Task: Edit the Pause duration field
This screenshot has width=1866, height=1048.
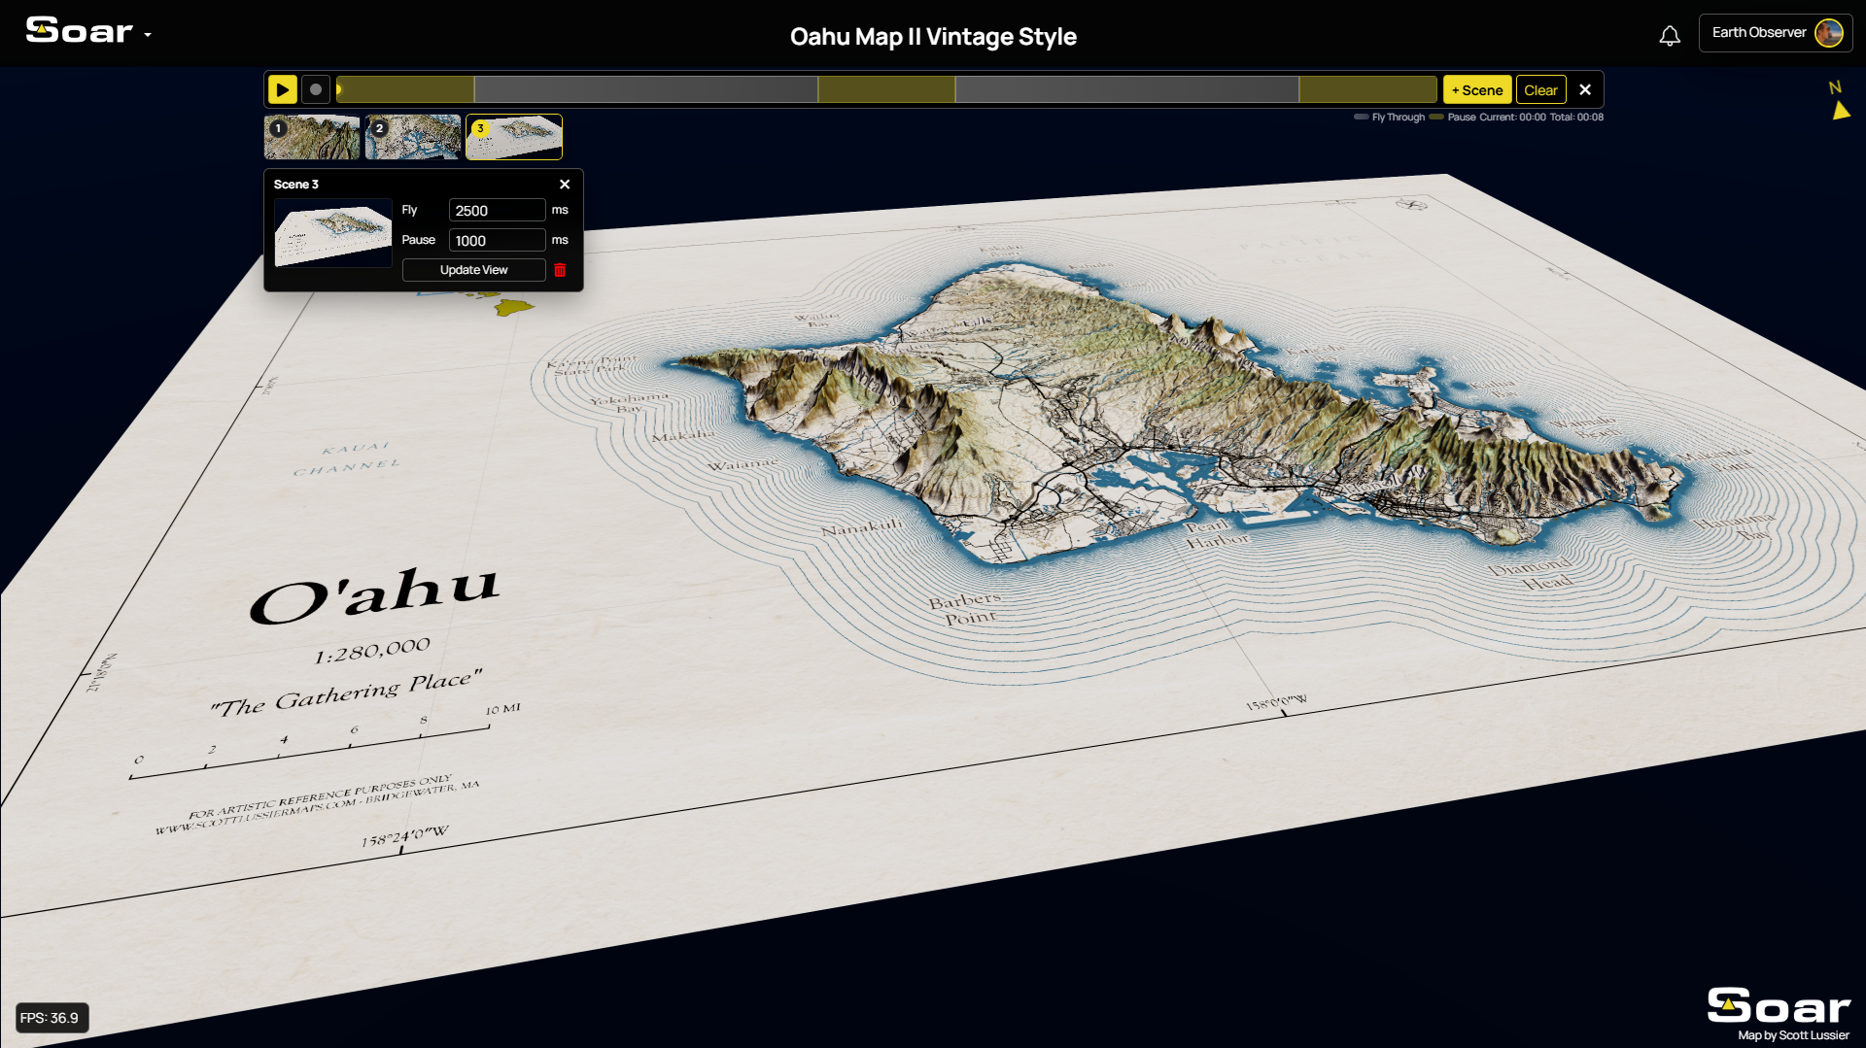Action: 497,240
